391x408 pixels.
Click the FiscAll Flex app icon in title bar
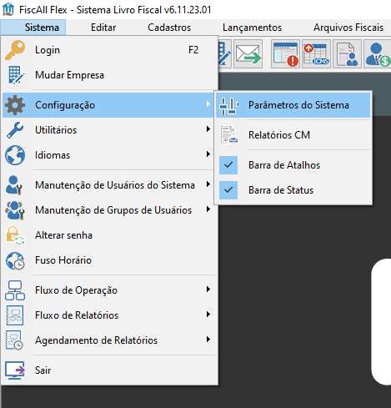coord(8,9)
